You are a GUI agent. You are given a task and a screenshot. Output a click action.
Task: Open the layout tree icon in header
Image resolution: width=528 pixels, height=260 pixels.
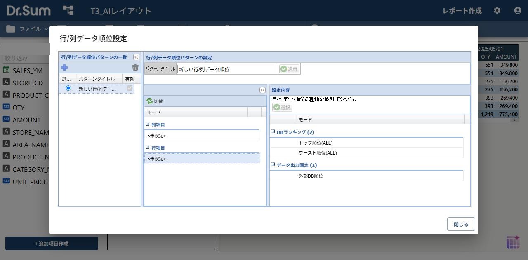[68, 10]
